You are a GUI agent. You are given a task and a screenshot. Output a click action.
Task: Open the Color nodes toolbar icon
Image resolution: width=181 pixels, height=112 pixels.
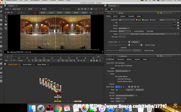click(1, 24)
